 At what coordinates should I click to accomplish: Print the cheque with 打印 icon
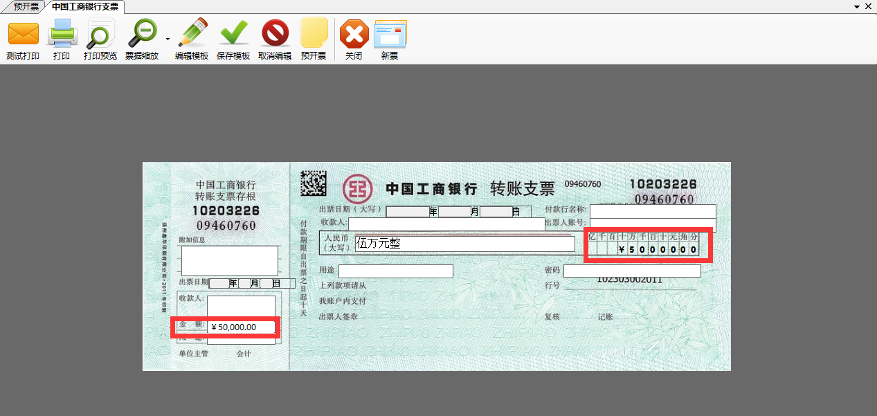point(62,33)
